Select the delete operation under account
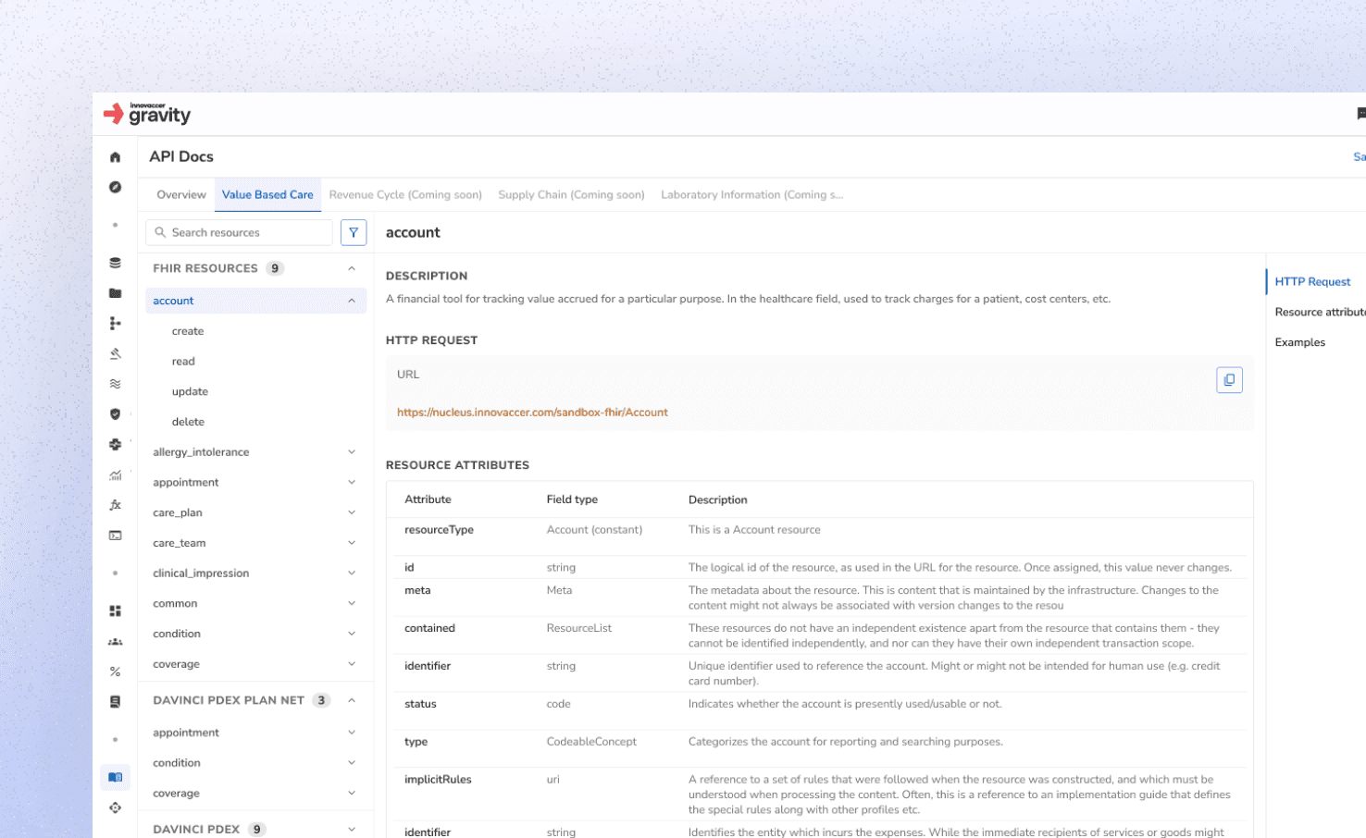Screen dimensions: 1366x838 [188, 422]
